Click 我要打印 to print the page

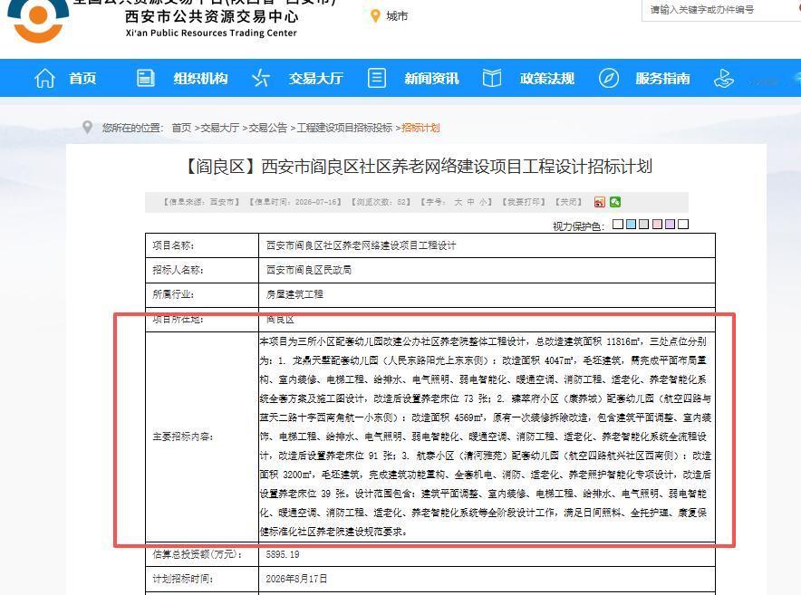click(x=524, y=202)
